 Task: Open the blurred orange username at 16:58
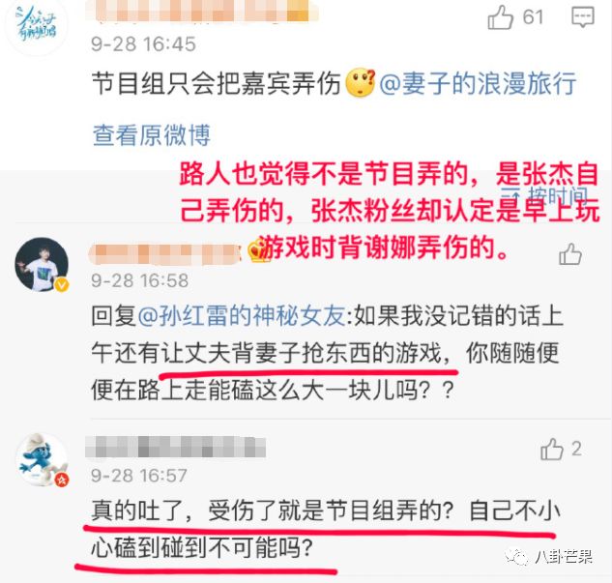[165, 254]
